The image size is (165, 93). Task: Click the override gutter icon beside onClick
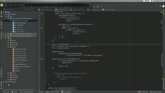pyautogui.click(x=42, y=13)
